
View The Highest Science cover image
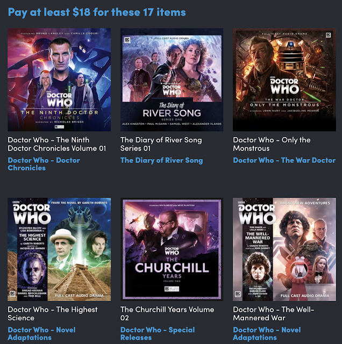click(x=59, y=249)
